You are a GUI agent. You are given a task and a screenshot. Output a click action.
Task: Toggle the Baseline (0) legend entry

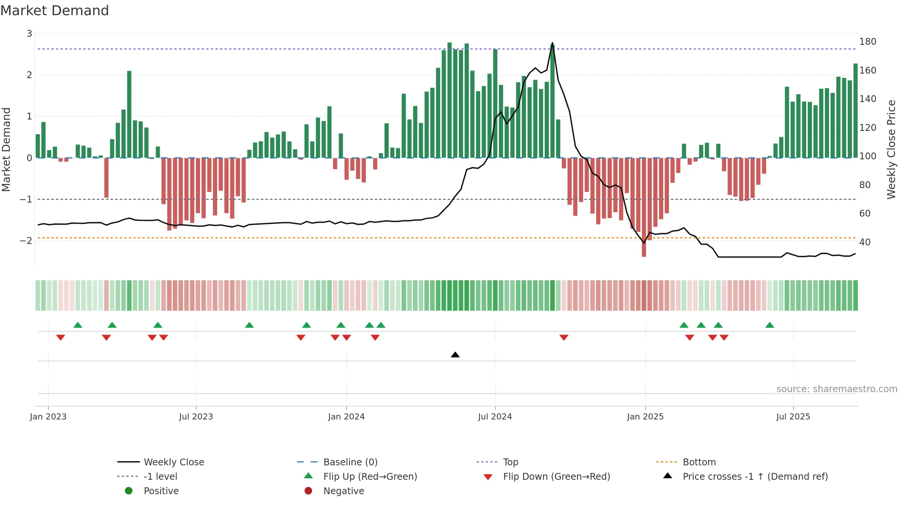[337, 462]
